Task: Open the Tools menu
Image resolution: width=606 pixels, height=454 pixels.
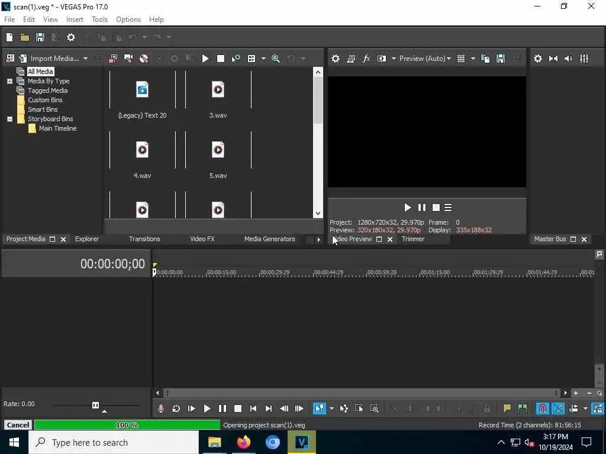Action: pos(99,20)
